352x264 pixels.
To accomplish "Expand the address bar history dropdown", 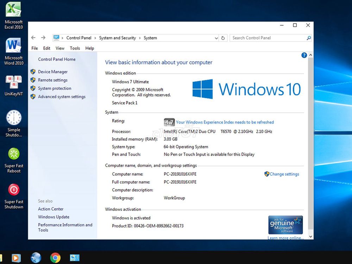I will click(x=216, y=38).
